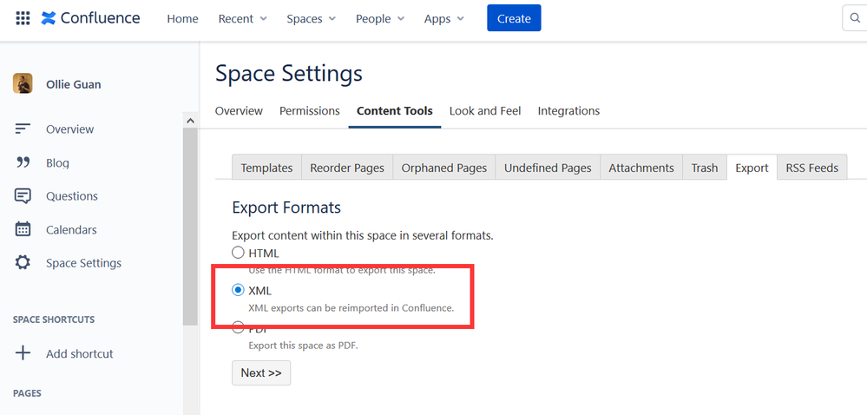Click the plus icon to add shortcut
The width and height of the screenshot is (867, 415).
(23, 353)
